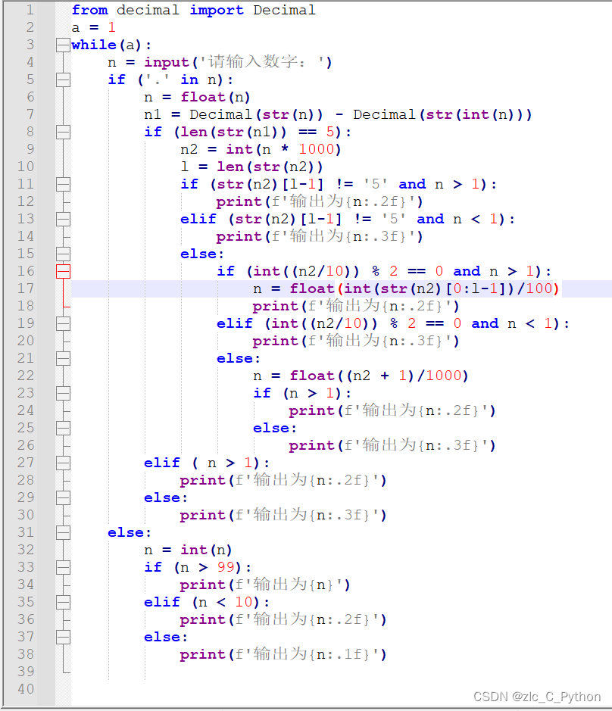This screenshot has height=711, width=612.
Task: Click 'if (n > 1):' on line 23
Action: click(x=302, y=393)
